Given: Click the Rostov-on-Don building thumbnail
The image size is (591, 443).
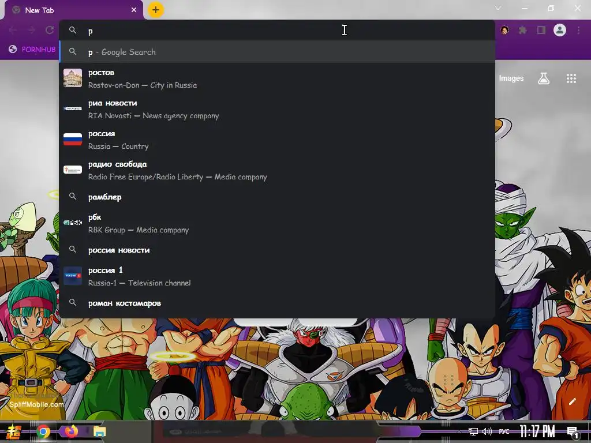Looking at the screenshot, I should coord(73,78).
